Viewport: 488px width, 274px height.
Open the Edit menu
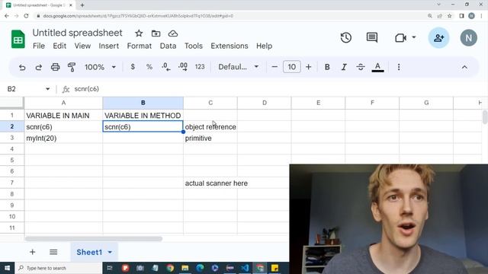pyautogui.click(x=59, y=46)
